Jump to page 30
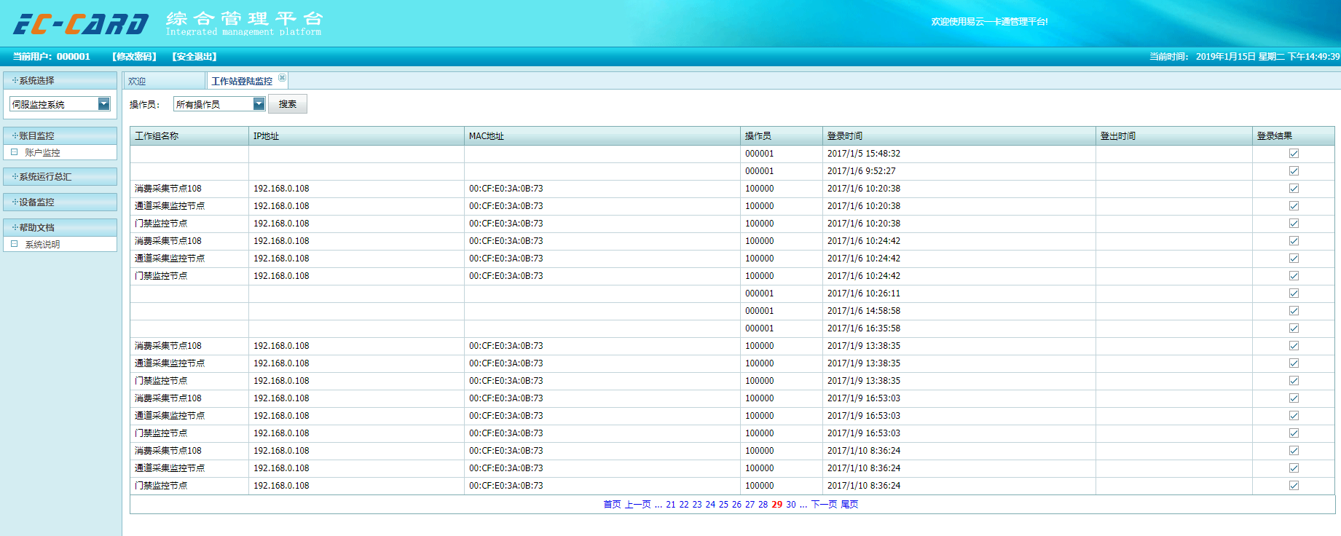This screenshot has height=536, width=1341. (791, 505)
